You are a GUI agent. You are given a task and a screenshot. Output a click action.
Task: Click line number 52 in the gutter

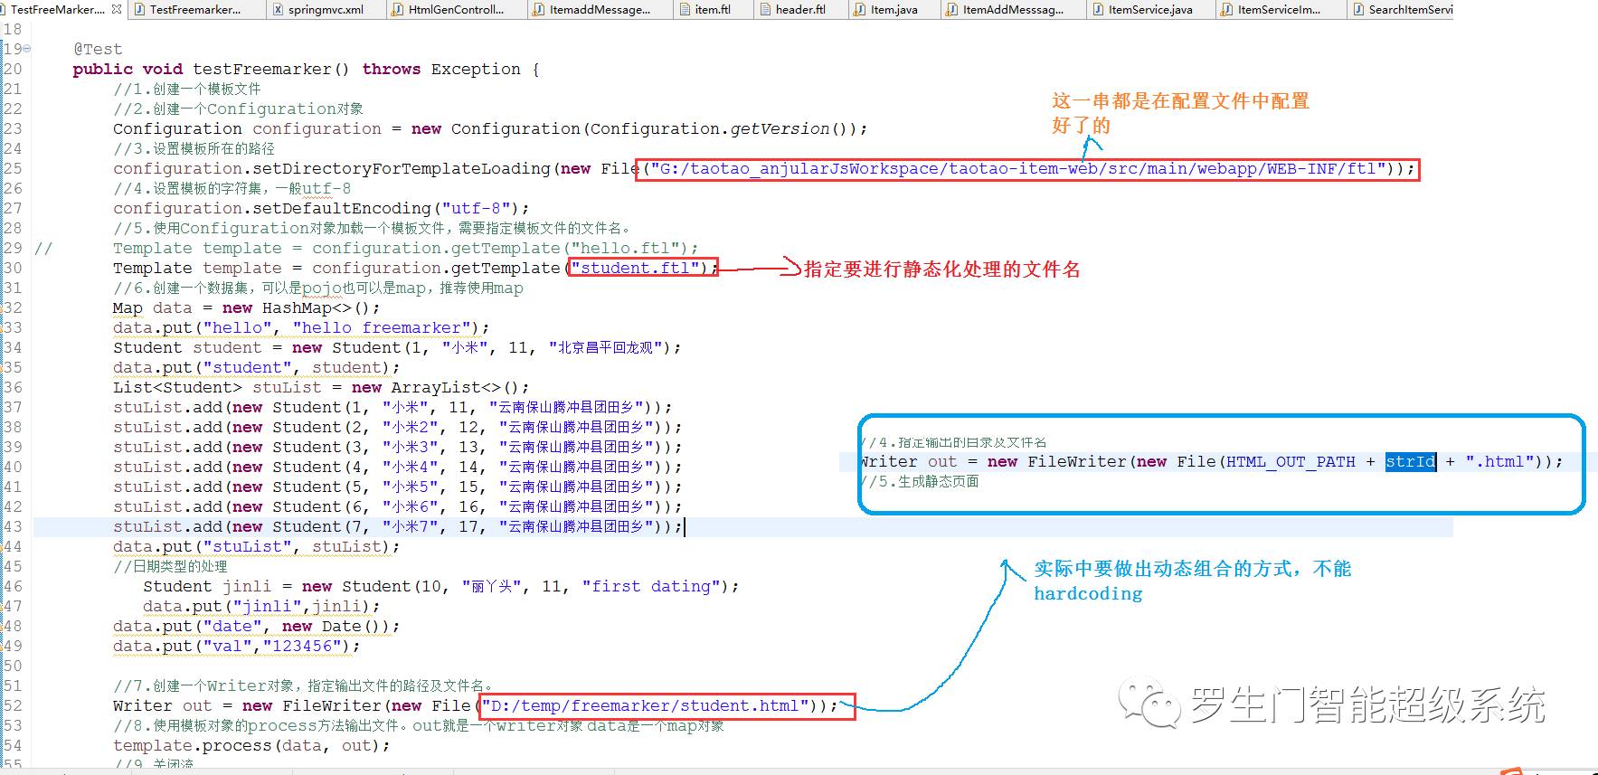click(12, 705)
